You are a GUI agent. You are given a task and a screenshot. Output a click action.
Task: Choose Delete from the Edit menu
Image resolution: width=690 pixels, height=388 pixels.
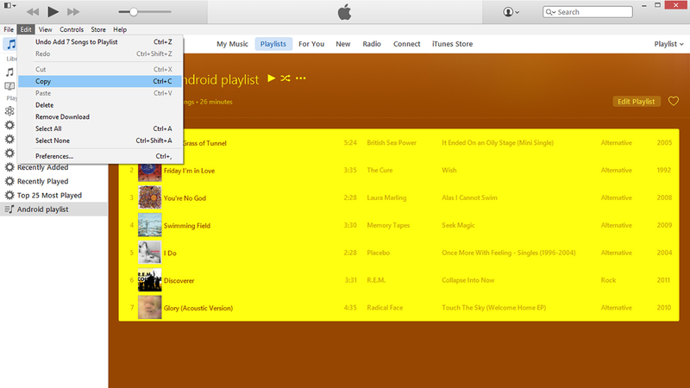pos(101,104)
